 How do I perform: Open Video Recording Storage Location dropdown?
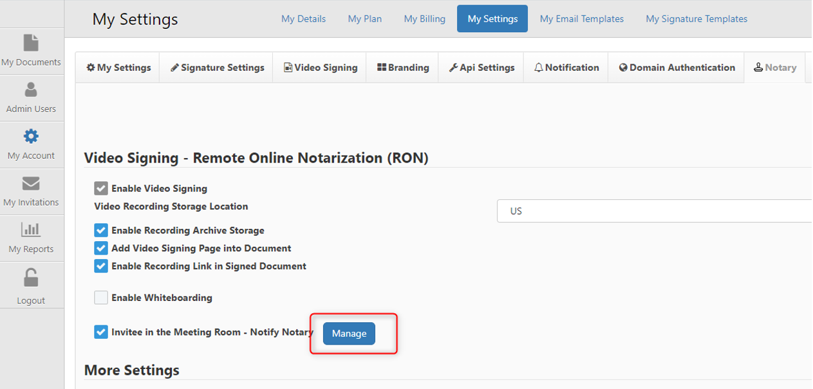653,211
